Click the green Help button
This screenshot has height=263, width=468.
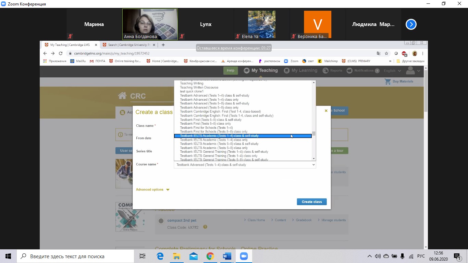click(x=231, y=71)
